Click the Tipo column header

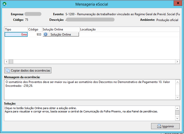click(x=16, y=29)
